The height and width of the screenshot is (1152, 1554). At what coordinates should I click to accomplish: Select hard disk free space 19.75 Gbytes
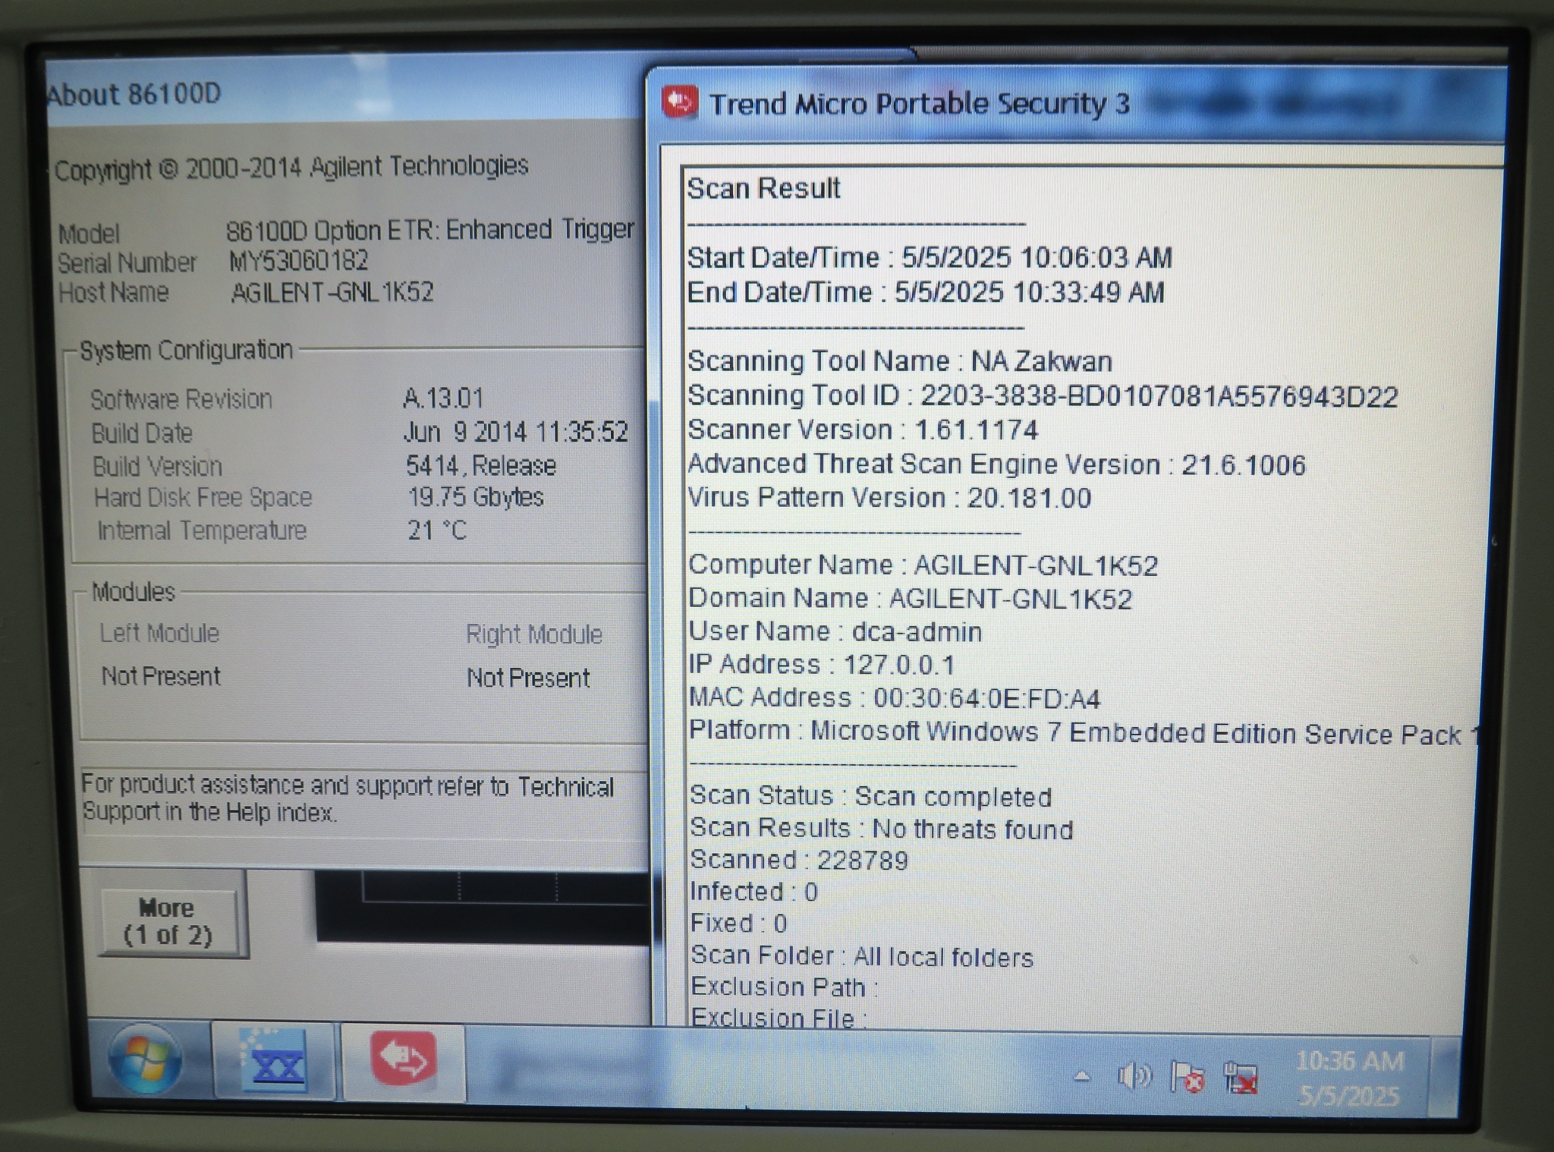point(476,498)
